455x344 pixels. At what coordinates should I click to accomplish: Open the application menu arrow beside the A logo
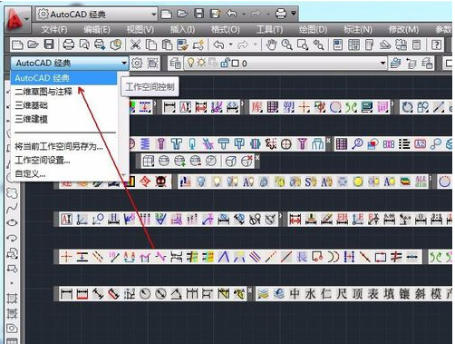[x=26, y=19]
